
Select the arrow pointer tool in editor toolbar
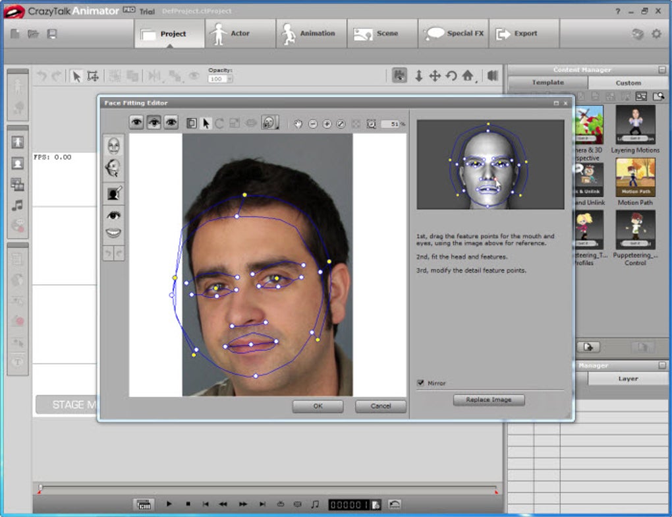click(206, 123)
